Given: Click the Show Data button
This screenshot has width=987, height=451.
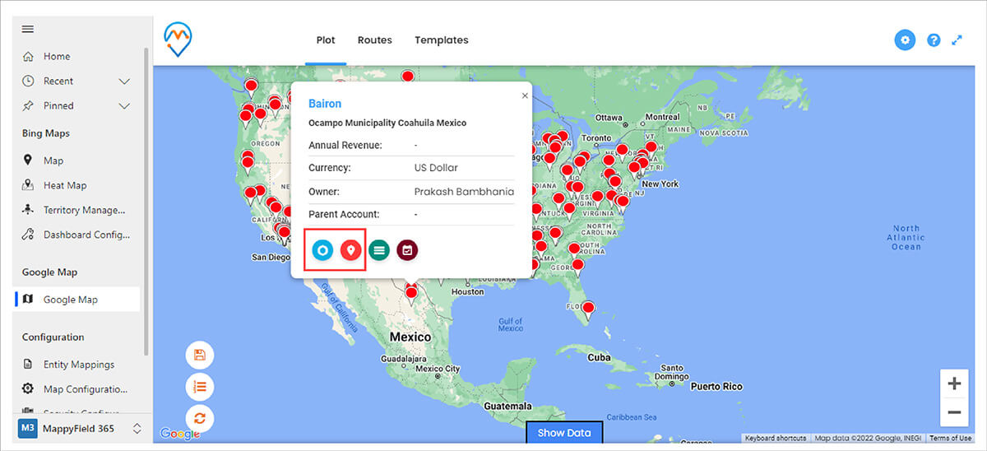Looking at the screenshot, I should 564,433.
